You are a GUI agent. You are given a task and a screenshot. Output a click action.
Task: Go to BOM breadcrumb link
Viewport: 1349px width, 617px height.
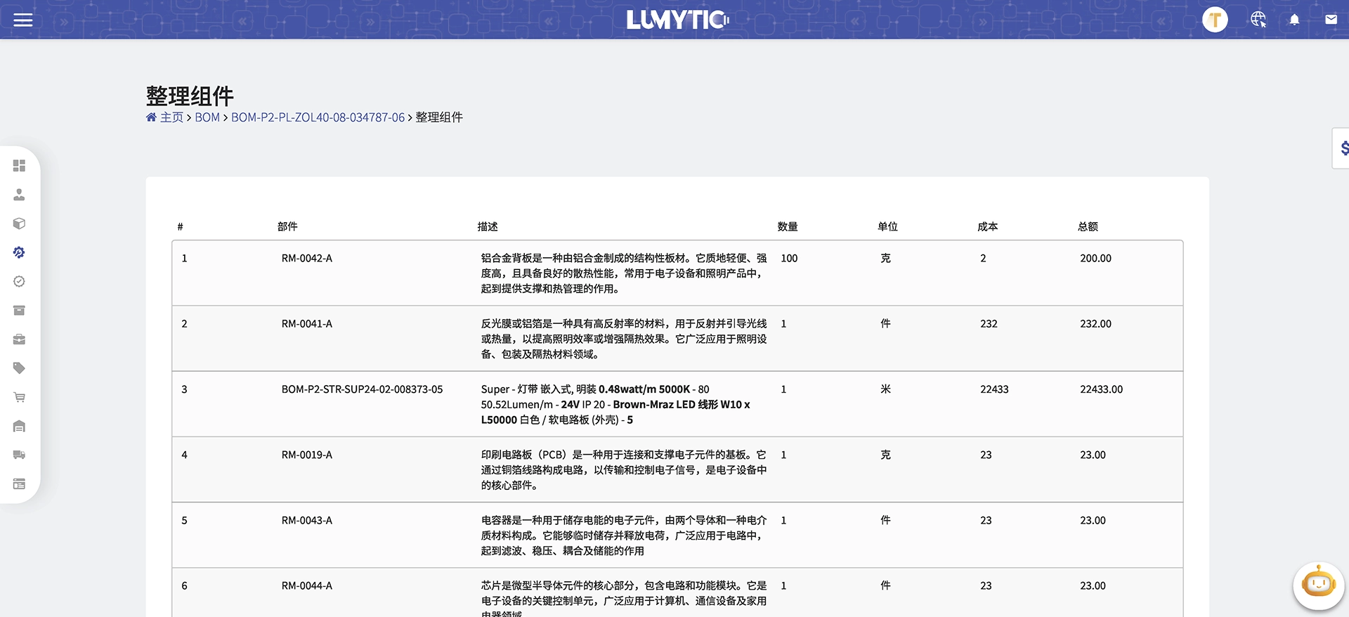pyautogui.click(x=207, y=117)
